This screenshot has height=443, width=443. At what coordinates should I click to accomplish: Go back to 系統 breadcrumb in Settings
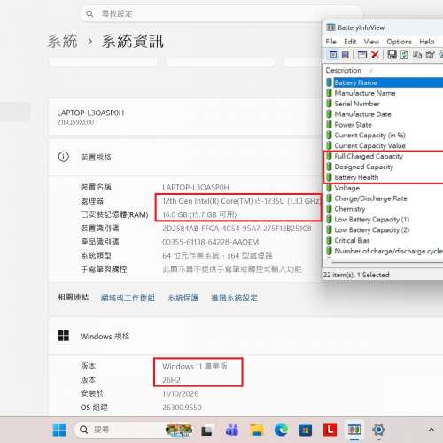[x=62, y=41]
